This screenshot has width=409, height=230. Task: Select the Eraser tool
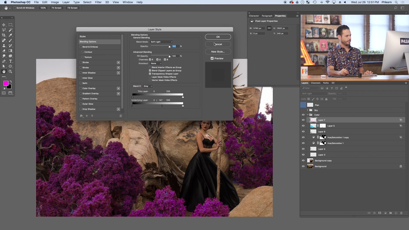(x=4, y=51)
